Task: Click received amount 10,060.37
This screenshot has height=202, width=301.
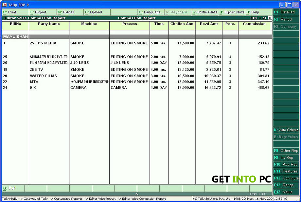Action: [x=213, y=76]
